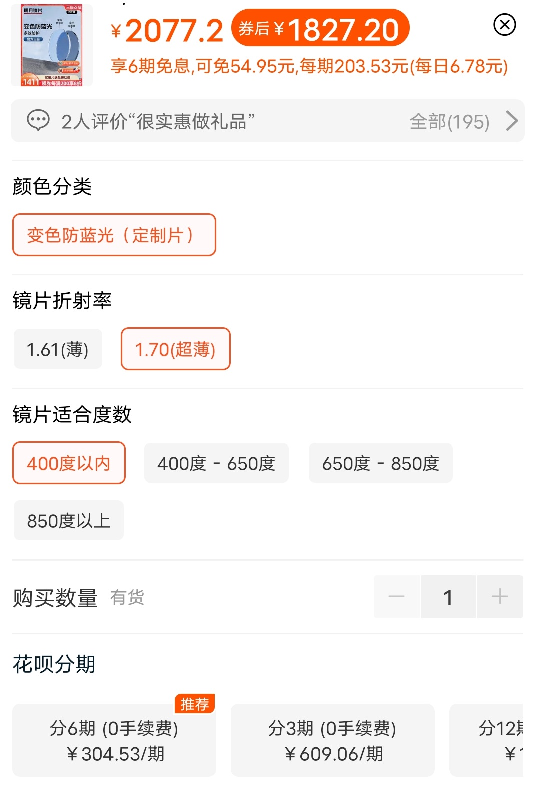Select 850度以上 lens degree option
Image resolution: width=538 pixels, height=801 pixels.
pyautogui.click(x=69, y=521)
